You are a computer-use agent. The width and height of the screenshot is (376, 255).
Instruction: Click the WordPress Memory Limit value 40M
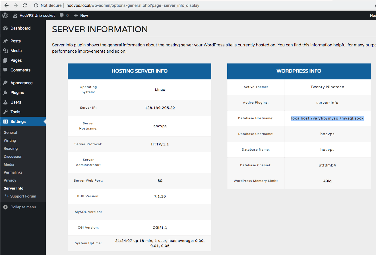coord(327,181)
